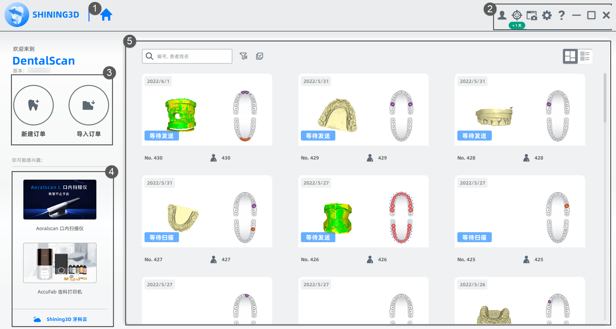The image size is (616, 329).
Task: Import an order with folder icon
Action: (x=89, y=105)
